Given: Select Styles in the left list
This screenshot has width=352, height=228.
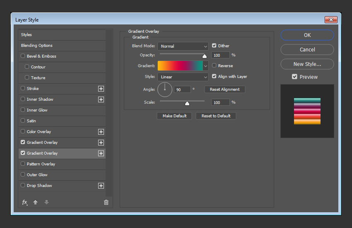Looking at the screenshot, I should [x=62, y=35].
